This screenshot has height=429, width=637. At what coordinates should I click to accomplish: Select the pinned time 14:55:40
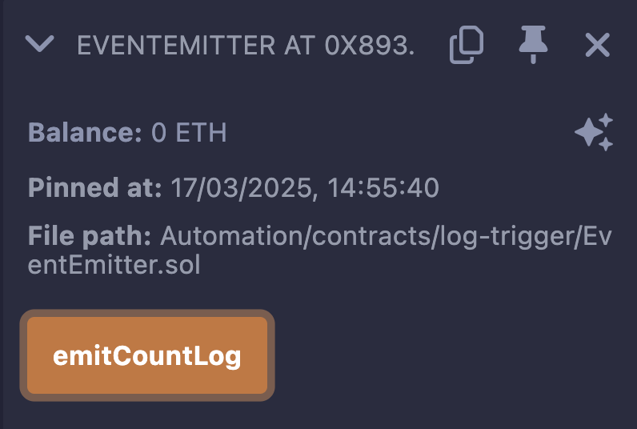(x=389, y=188)
